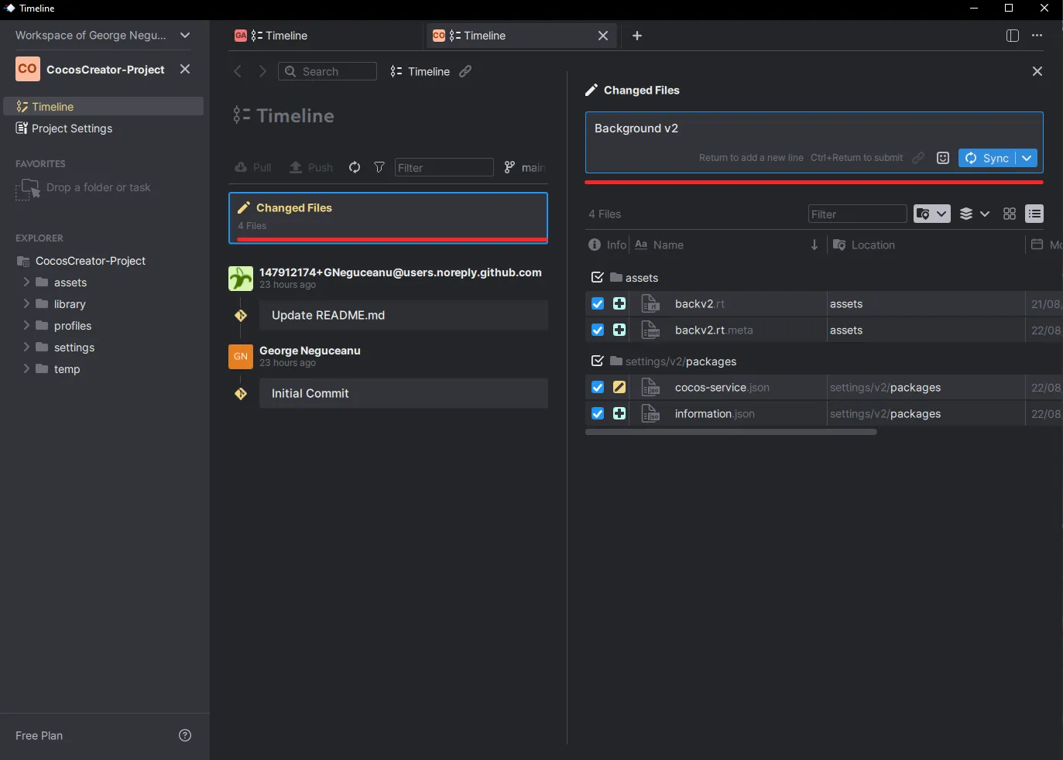
Task: Uncheck the assets folder group checkbox
Action: coord(597,277)
